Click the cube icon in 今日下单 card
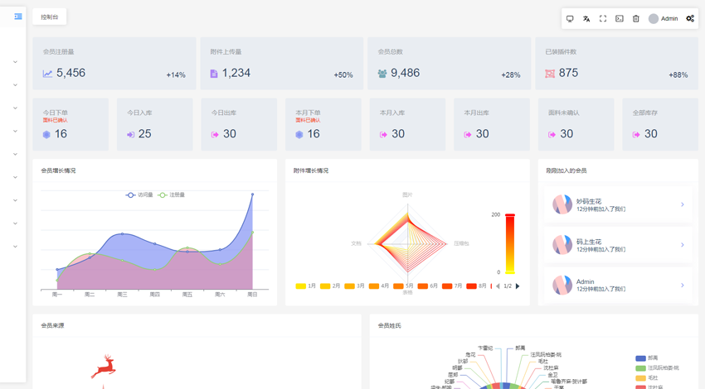This screenshot has height=389, width=705. pos(46,134)
